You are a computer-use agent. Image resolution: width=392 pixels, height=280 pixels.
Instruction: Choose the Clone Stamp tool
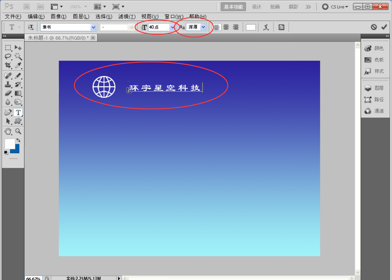(8, 84)
